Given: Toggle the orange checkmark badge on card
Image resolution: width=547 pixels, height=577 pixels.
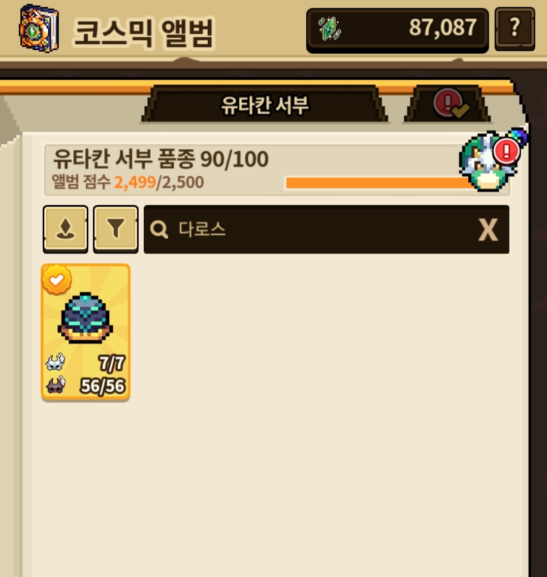Looking at the screenshot, I should [x=57, y=280].
